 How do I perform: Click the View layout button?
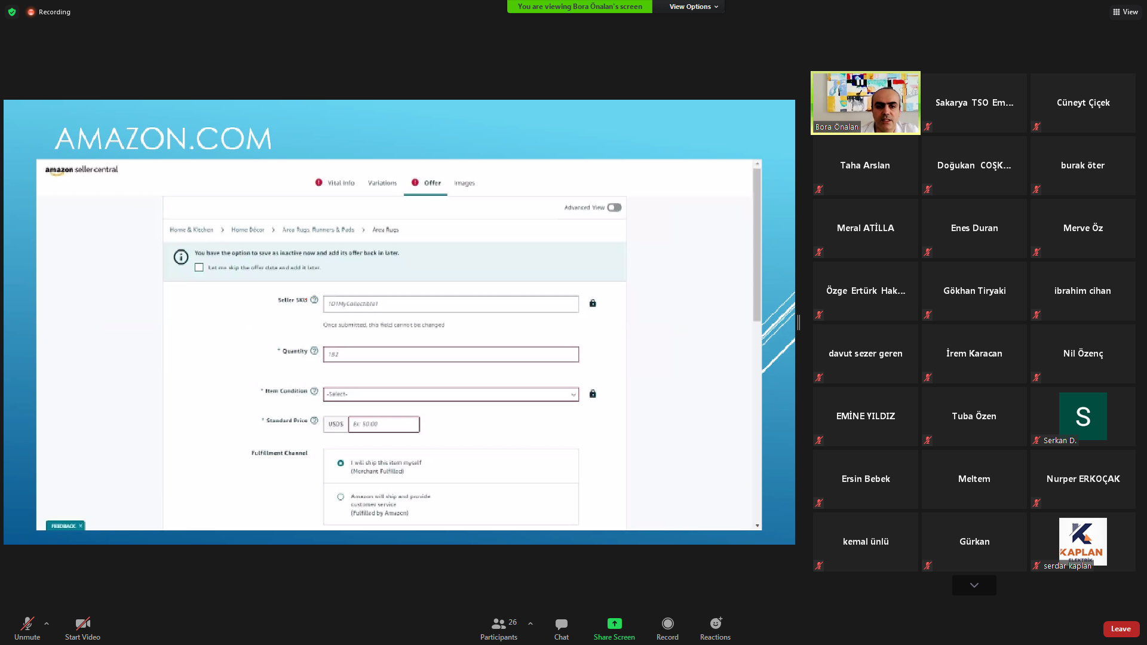point(1125,12)
